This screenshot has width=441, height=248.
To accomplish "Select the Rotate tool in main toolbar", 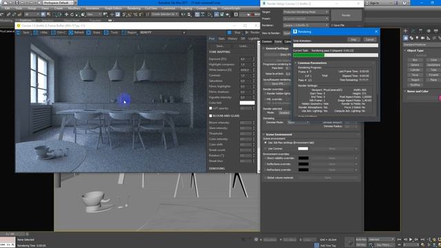I will coord(72,14).
